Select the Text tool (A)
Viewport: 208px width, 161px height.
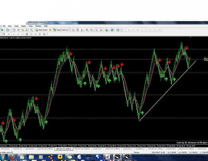coord(35,34)
